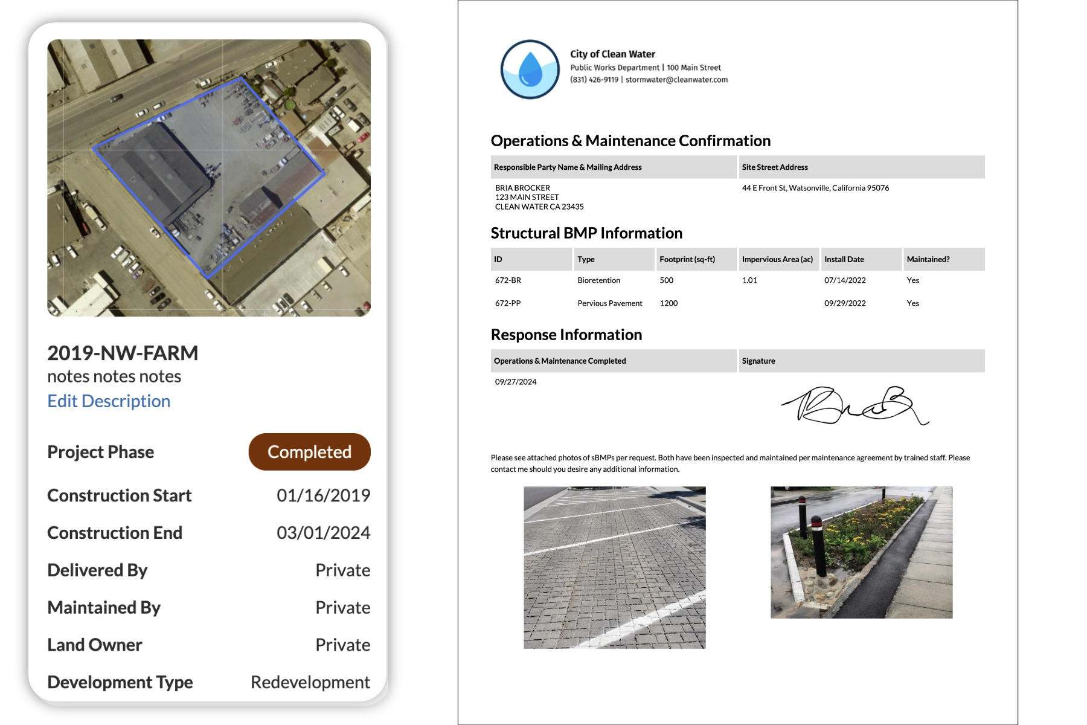The height and width of the screenshot is (725, 1087).
Task: Click the line CLEAN WATER CA 23435
Action: [539, 207]
